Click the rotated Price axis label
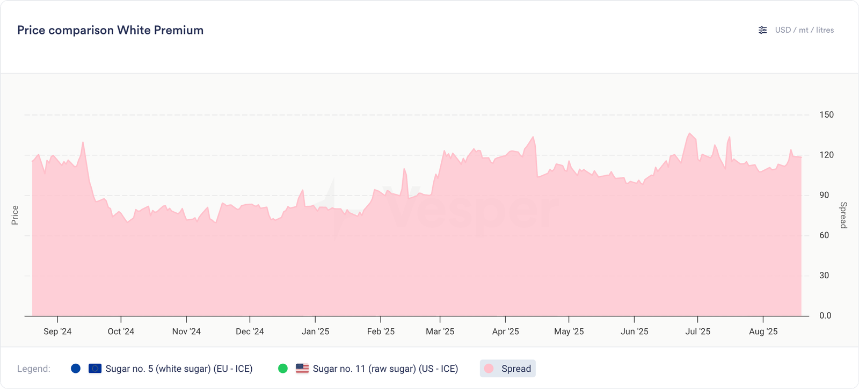859x389 pixels. [x=15, y=215]
